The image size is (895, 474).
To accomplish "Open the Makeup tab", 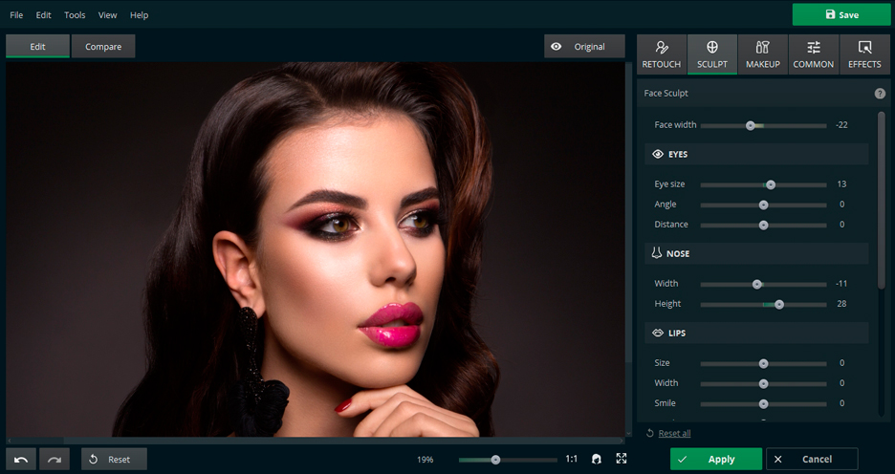I will (762, 54).
